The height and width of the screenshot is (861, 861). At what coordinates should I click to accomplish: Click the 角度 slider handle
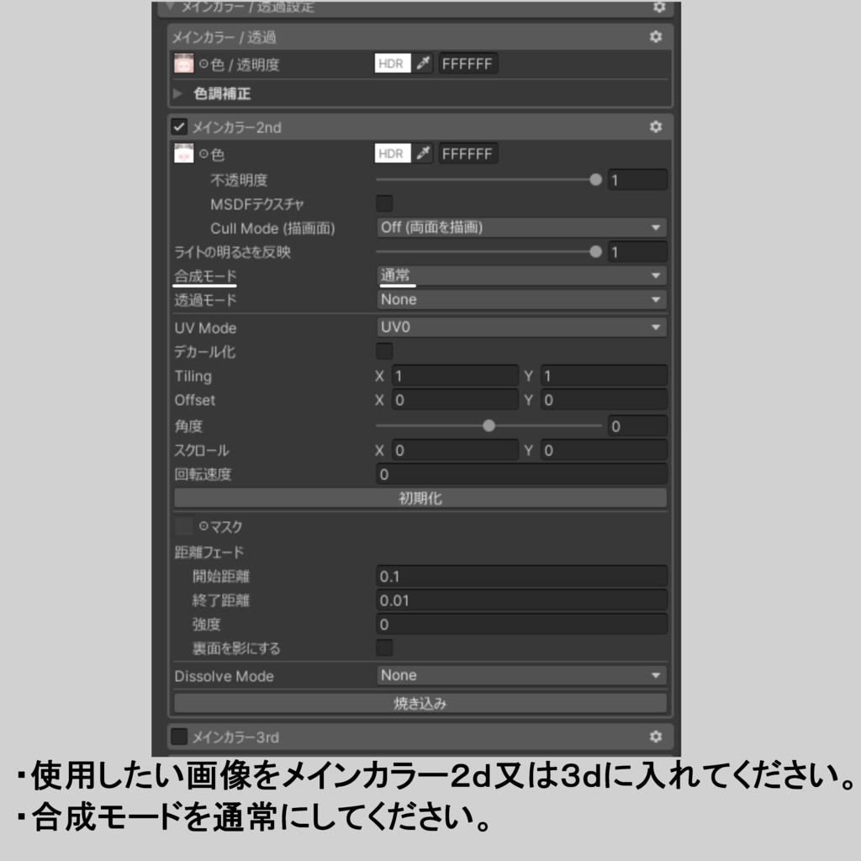(489, 425)
